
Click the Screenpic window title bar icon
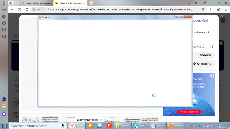(40, 17)
